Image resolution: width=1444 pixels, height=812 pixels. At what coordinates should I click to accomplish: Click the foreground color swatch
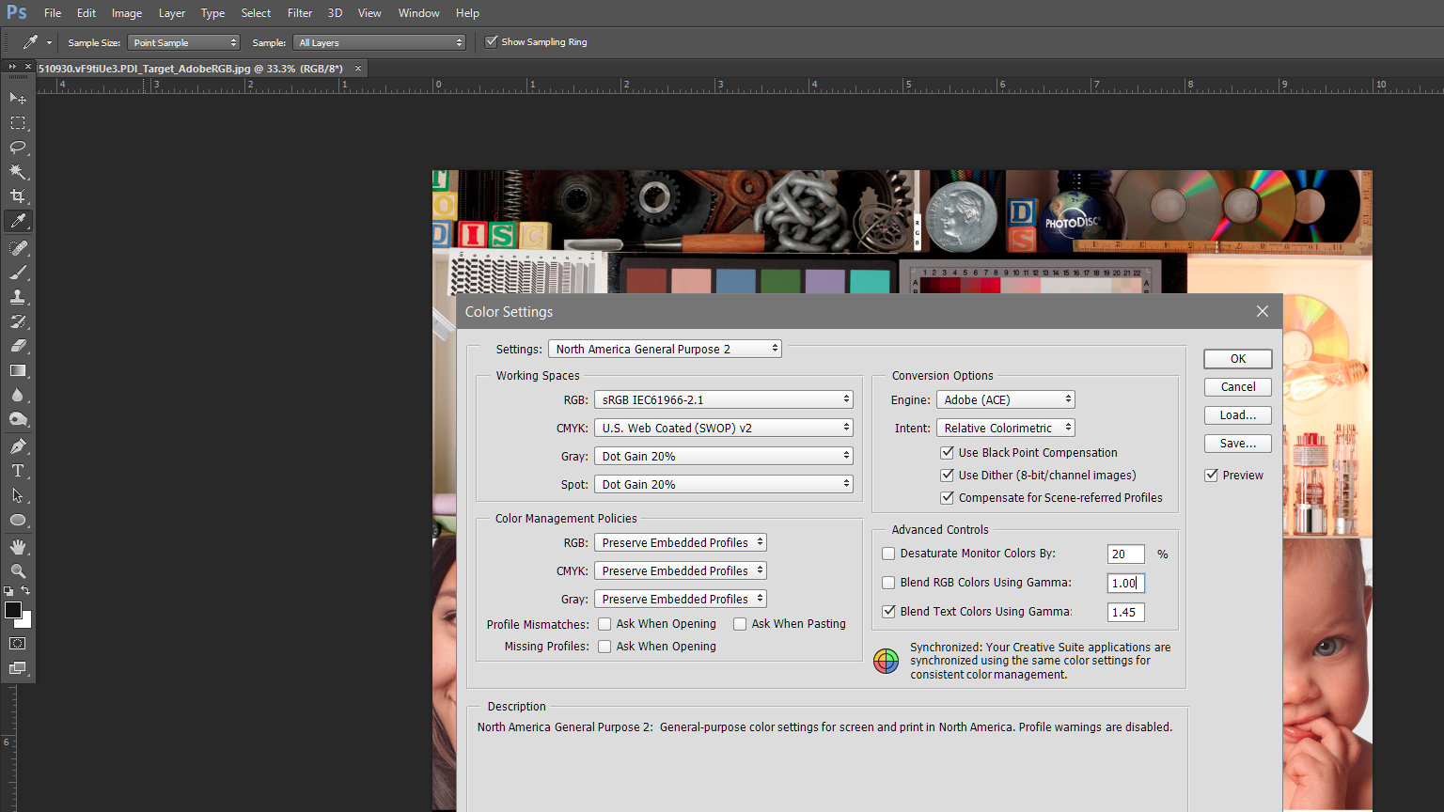coord(12,610)
